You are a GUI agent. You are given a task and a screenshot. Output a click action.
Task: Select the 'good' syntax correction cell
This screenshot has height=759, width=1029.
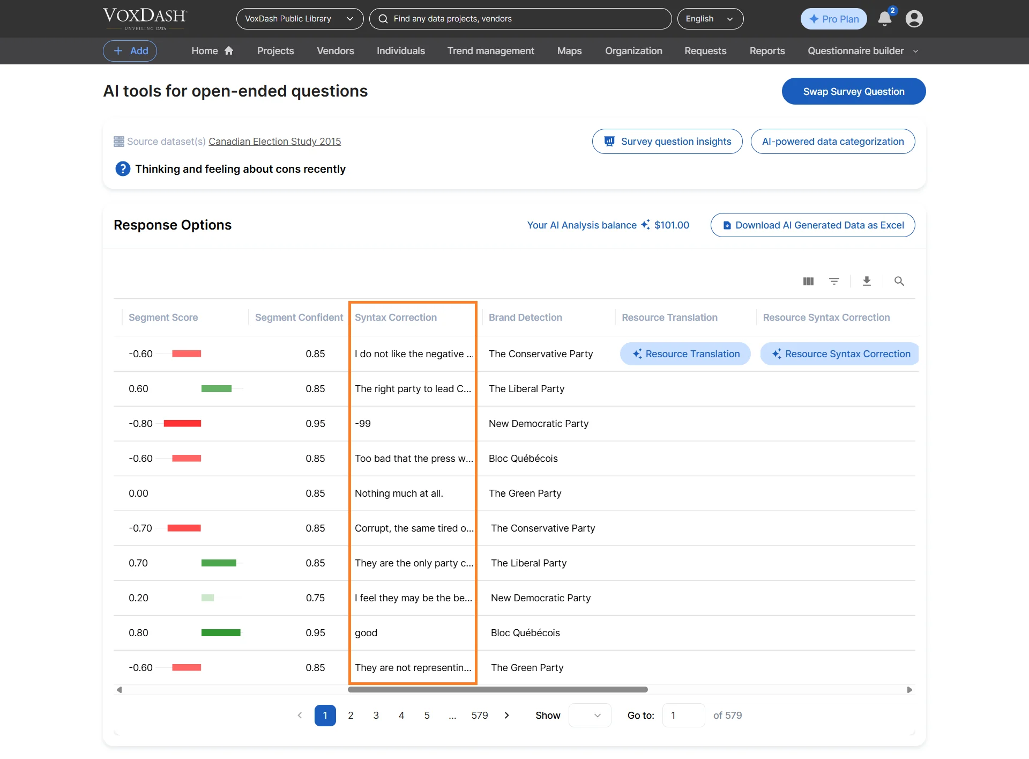tap(366, 632)
